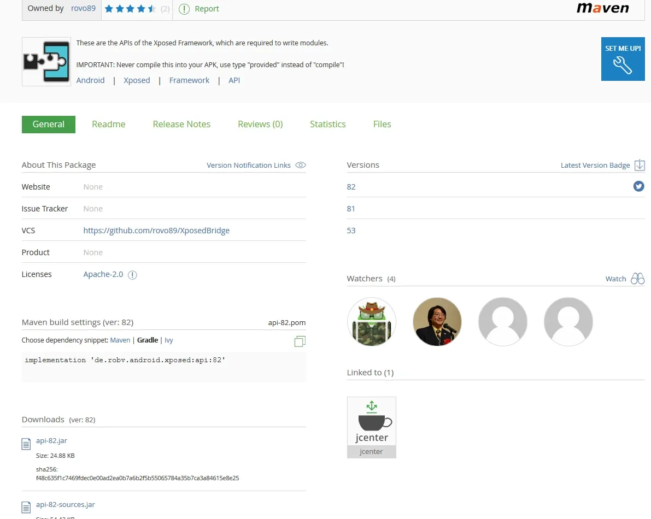Viewport: 651px width, 519px height.
Task: Open the watcher photo of man in suit
Action: (x=437, y=322)
